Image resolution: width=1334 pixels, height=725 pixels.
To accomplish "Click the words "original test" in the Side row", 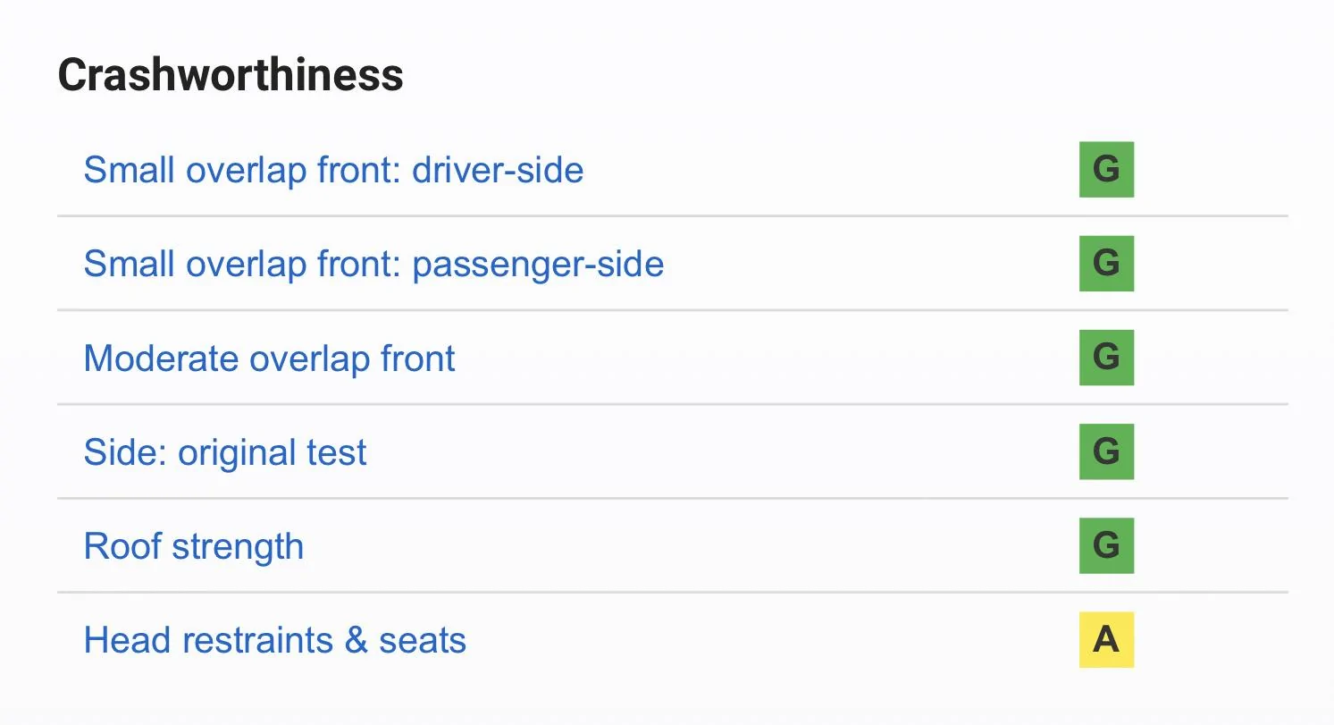I will click(273, 452).
